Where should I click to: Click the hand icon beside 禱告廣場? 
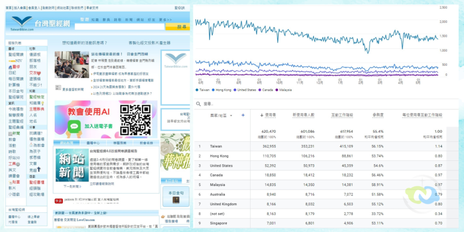[162, 217]
